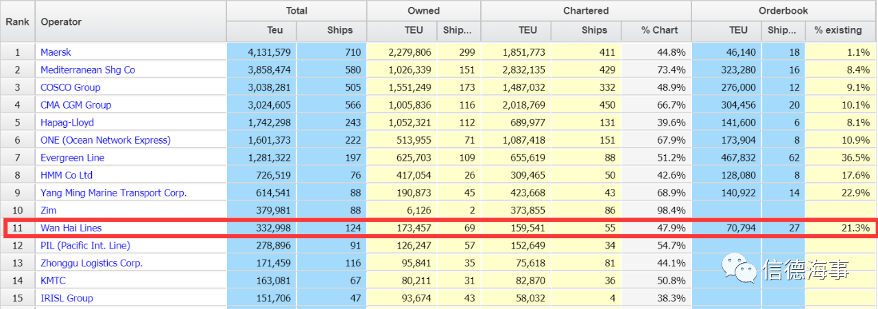Click the Owned group header
The image size is (878, 309).
[x=424, y=11]
